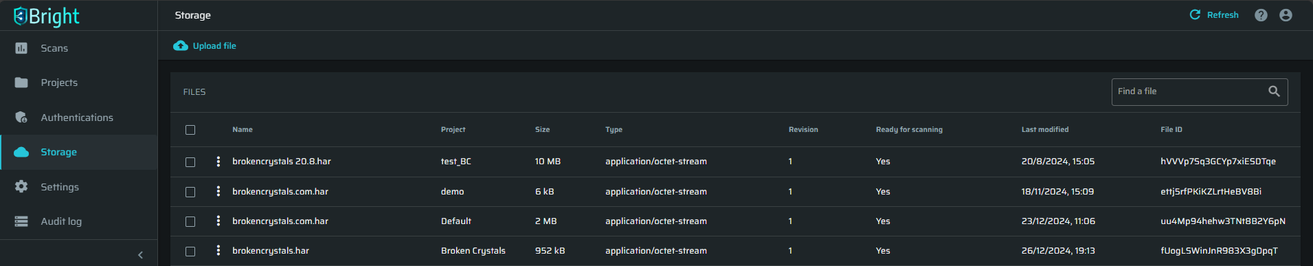Open the help question mark icon
Viewport: 1313px width, 266px height.
pyautogui.click(x=1261, y=15)
